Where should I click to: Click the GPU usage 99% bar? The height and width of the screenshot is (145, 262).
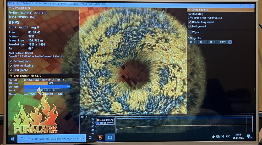tap(47, 87)
